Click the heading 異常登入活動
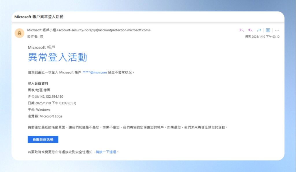Screen dimensions: 296x172 [x=58, y=57]
